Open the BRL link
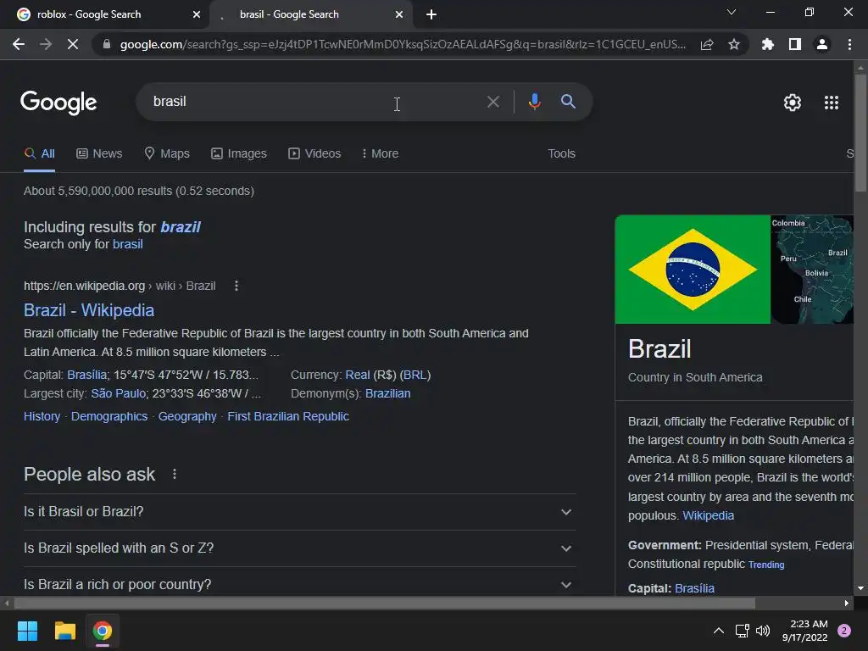The height and width of the screenshot is (651, 868). [415, 375]
